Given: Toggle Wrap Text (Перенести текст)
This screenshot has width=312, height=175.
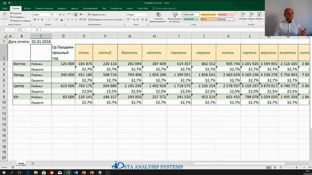Looking at the screenshot, I should pyautogui.click(x=97, y=15).
